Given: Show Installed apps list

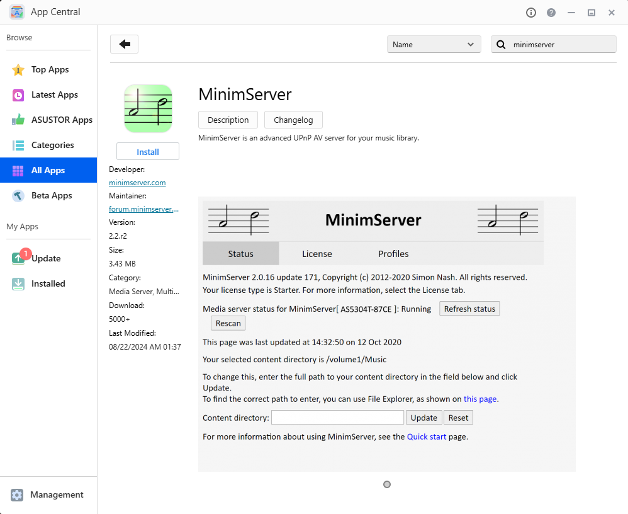Looking at the screenshot, I should tap(48, 284).
